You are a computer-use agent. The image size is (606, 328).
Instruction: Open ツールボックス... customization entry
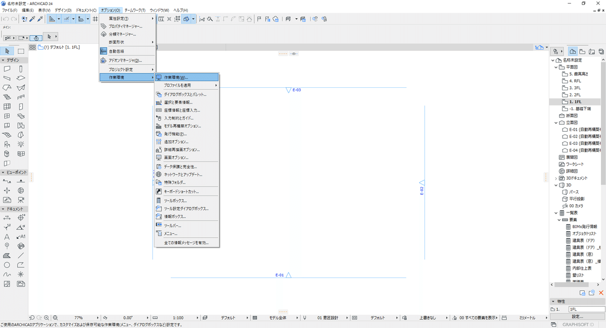tap(187, 201)
